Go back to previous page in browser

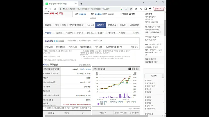[46, 9]
